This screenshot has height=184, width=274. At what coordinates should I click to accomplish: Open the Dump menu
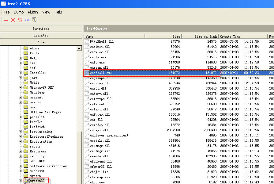pos(19,12)
